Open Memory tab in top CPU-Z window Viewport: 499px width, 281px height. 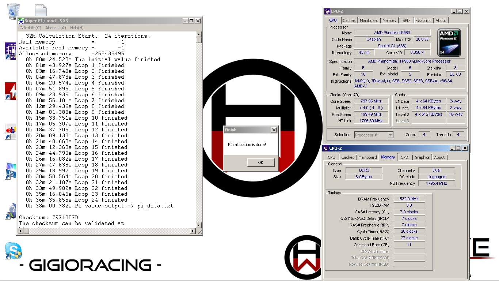(x=389, y=20)
